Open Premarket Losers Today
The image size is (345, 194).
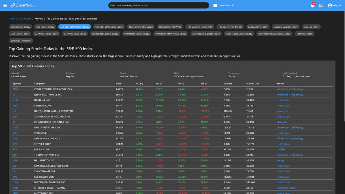137,34
